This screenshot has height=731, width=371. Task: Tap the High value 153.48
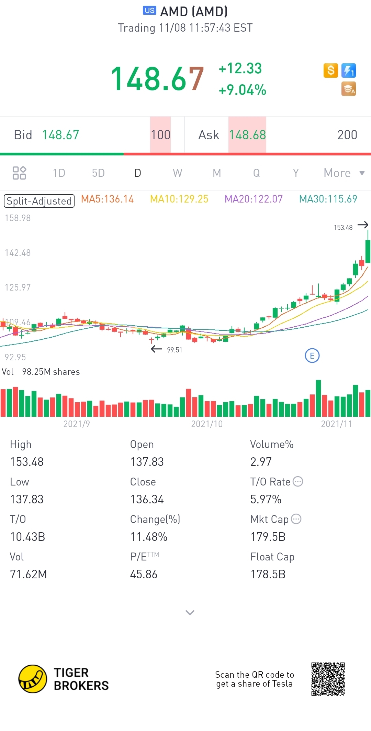(27, 462)
